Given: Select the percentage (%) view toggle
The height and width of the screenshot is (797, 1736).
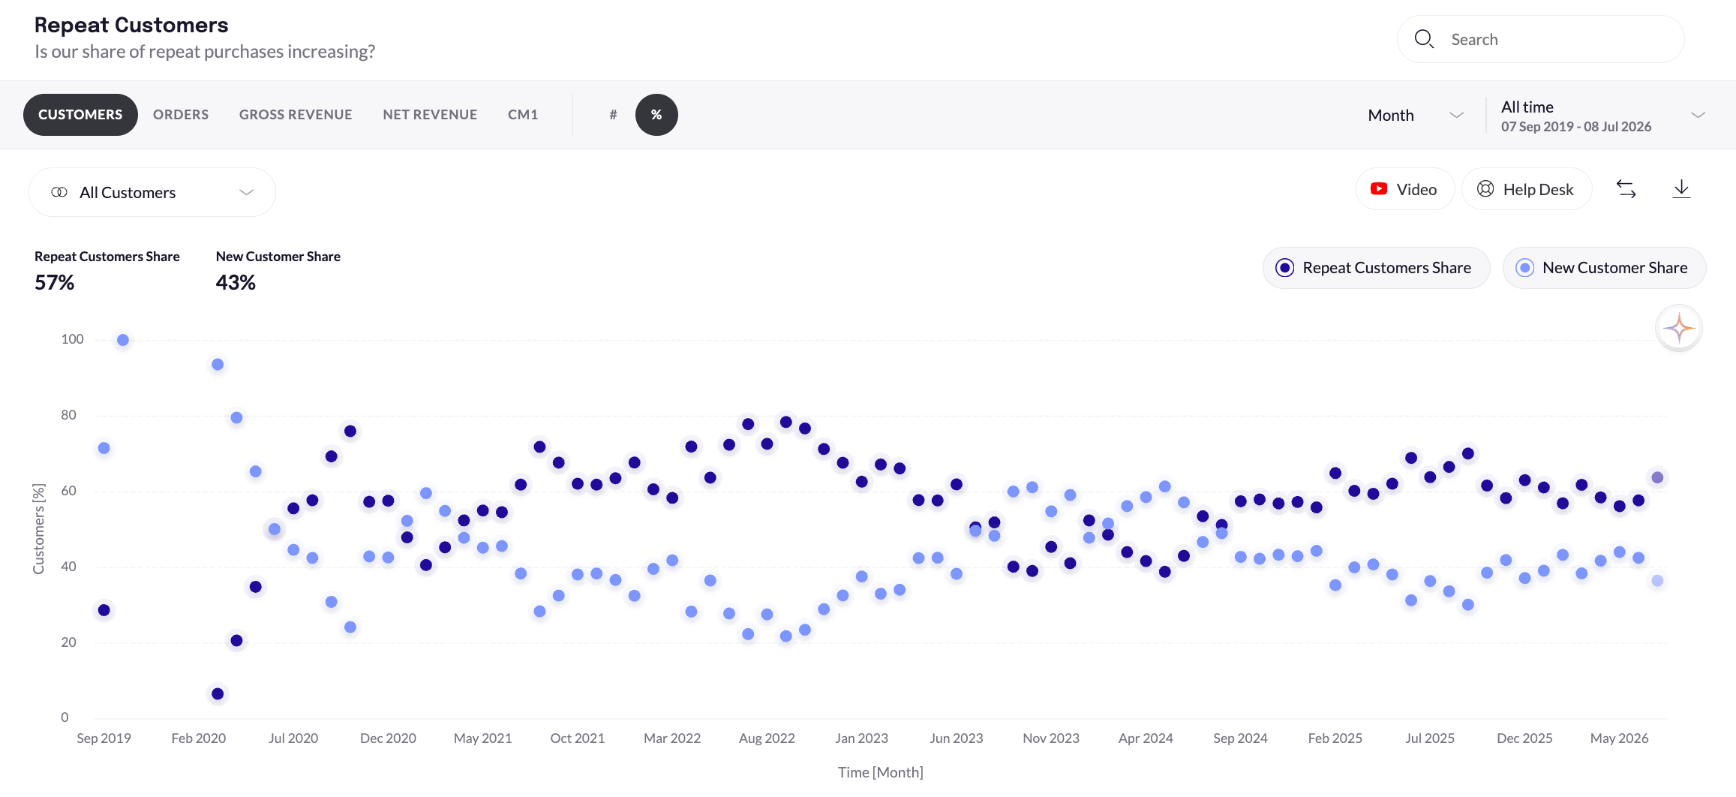Looking at the screenshot, I should click(656, 115).
